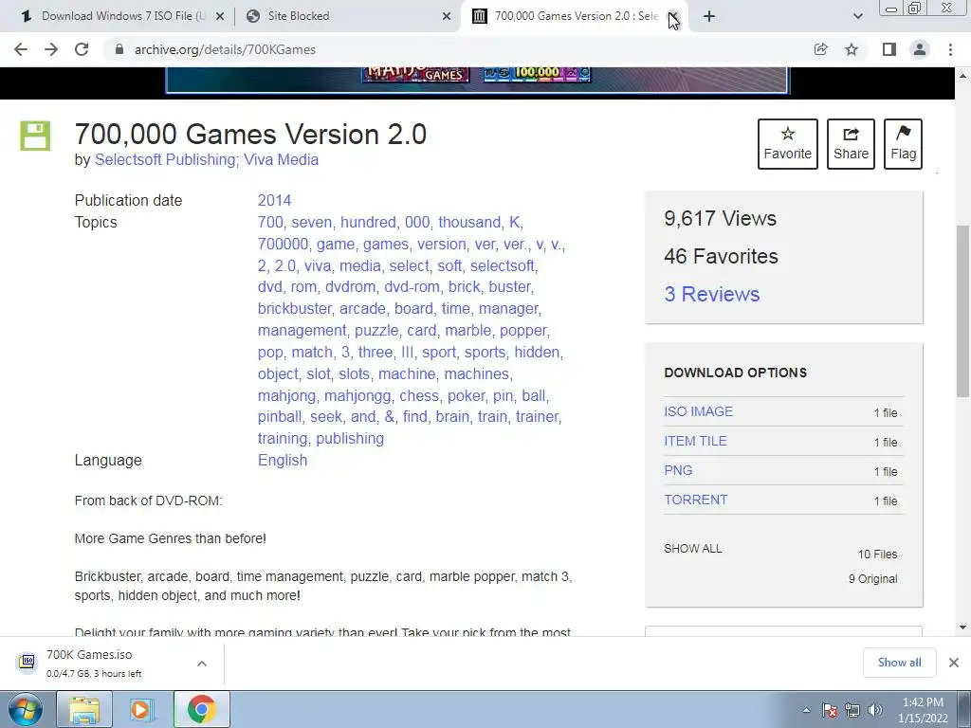The height and width of the screenshot is (728, 971).
Task: Open the publishing topic link
Action: tap(350, 438)
